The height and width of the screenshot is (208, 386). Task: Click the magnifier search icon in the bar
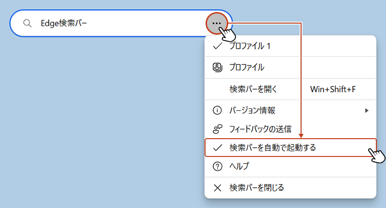28,23
